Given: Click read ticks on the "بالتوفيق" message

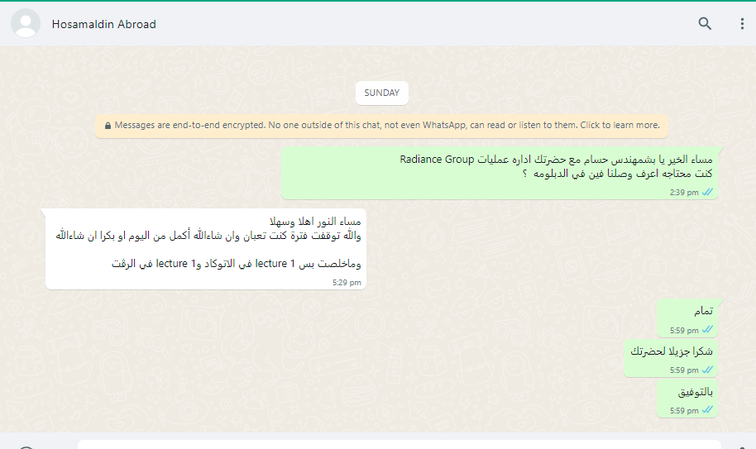Looking at the screenshot, I should (707, 410).
